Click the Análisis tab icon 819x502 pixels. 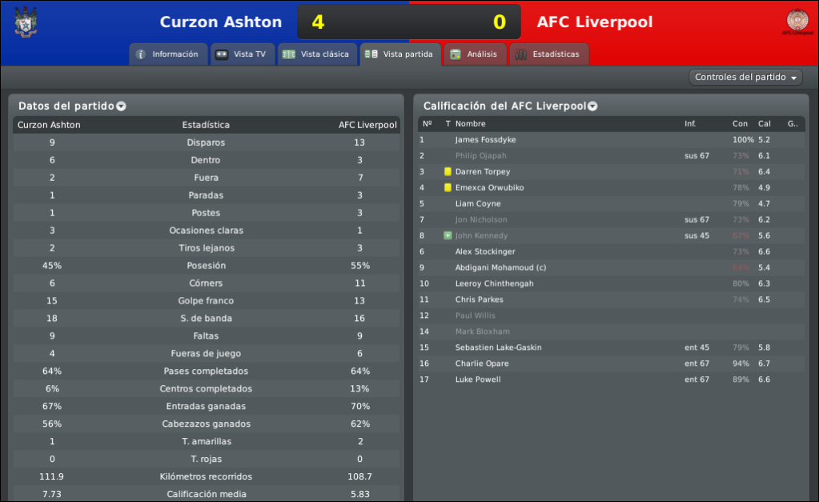456,54
